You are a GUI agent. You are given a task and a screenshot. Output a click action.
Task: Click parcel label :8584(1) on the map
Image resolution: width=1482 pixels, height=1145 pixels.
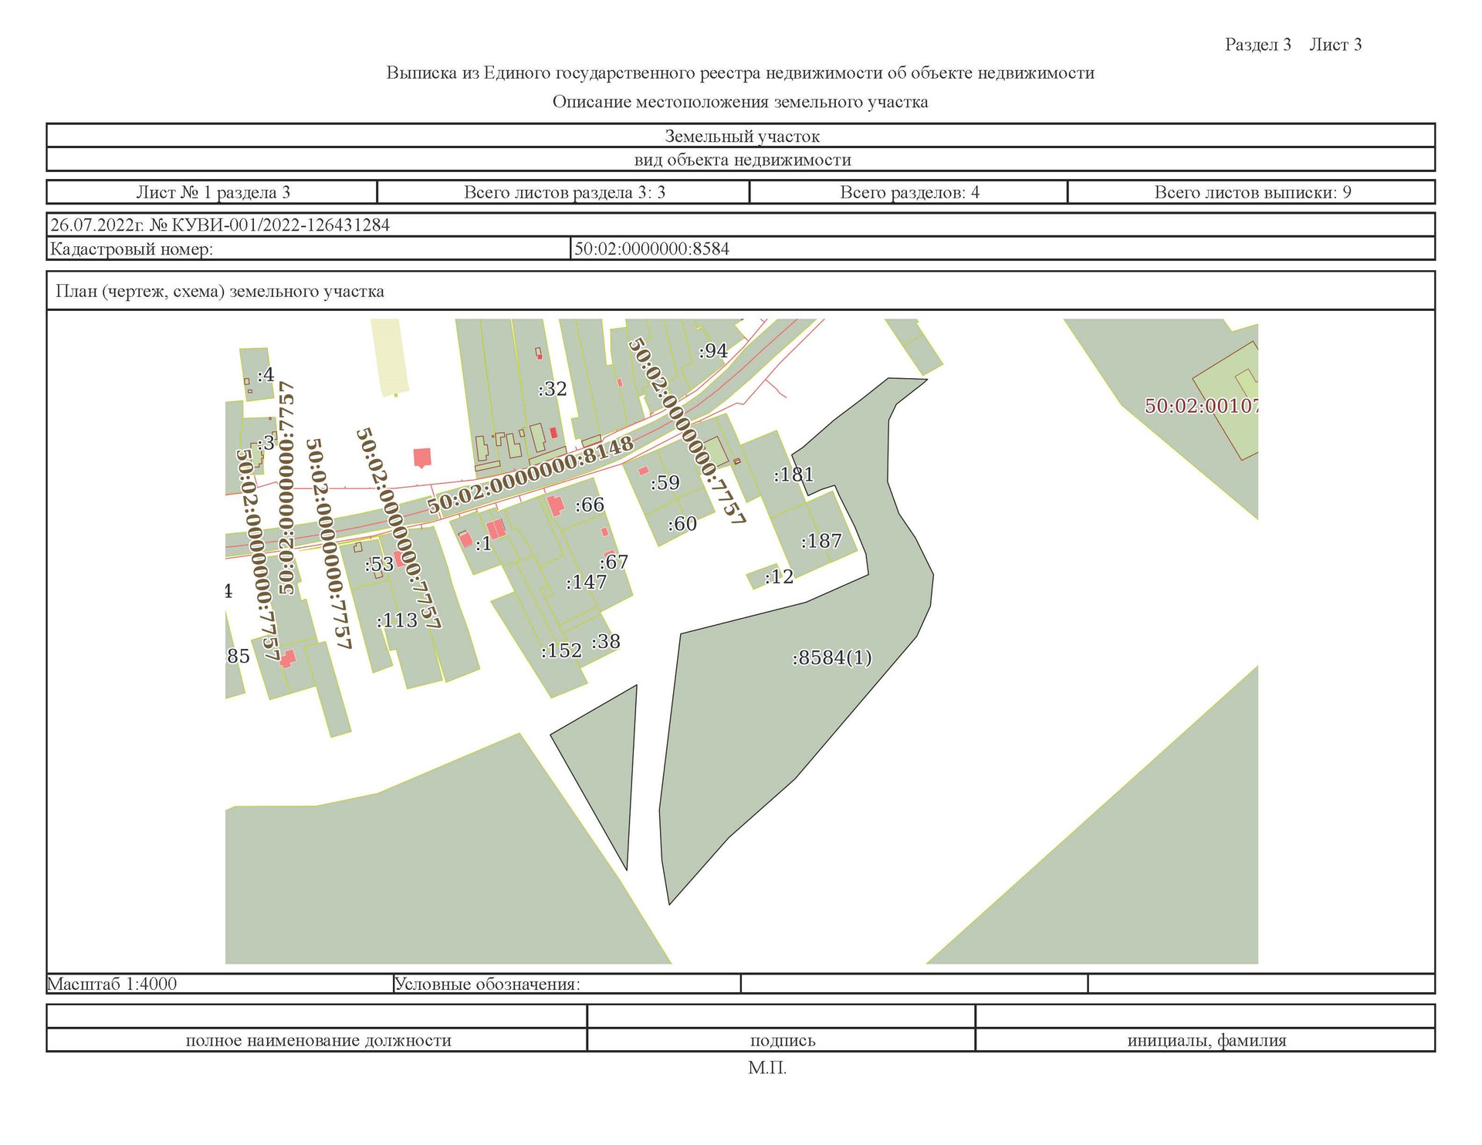pos(831,657)
